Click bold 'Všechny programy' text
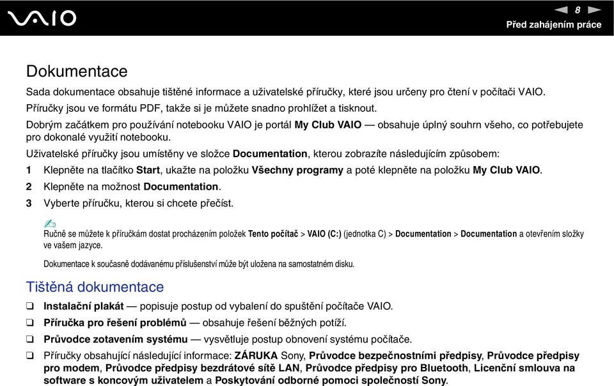 point(297,170)
